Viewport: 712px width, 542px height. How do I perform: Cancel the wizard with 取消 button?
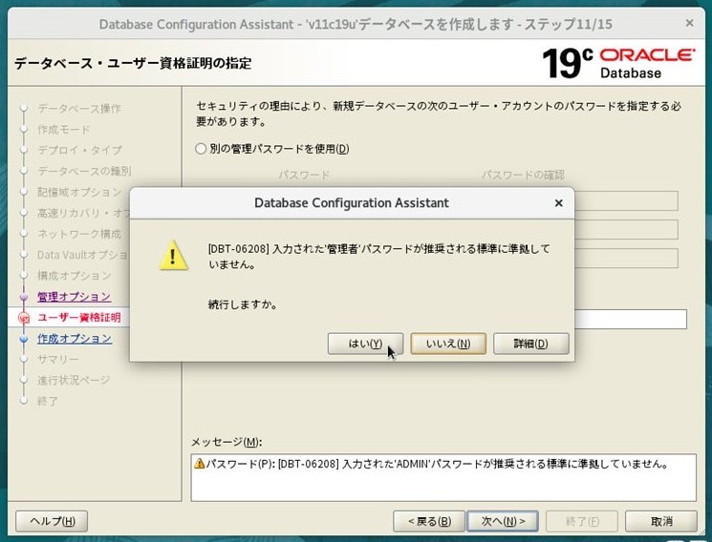[661, 521]
